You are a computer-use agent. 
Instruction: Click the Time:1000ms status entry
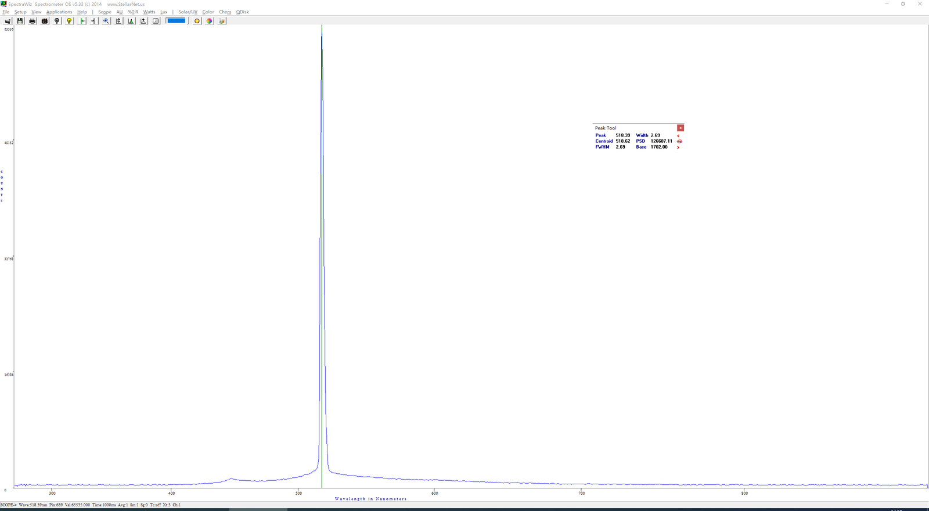pyautogui.click(x=104, y=505)
